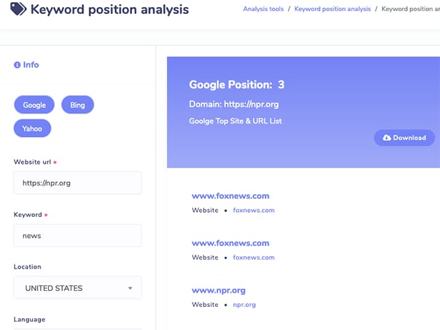Click the tag icon beside the page title
The image size is (440, 330).
point(19,10)
